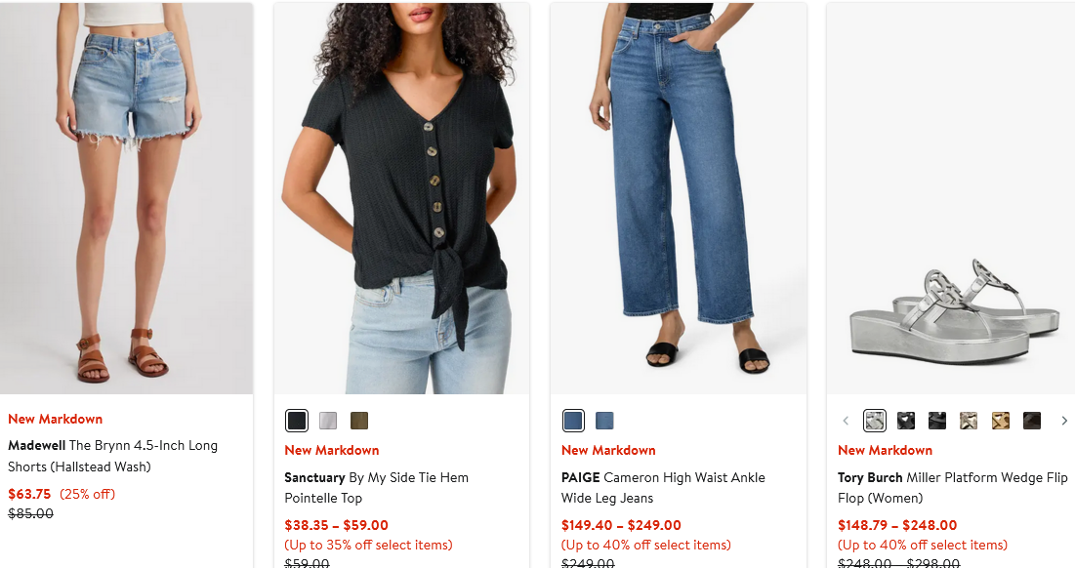Open Madewell The Brynn Long Shorts title
Screen dimensions: 1075x568
pos(113,456)
